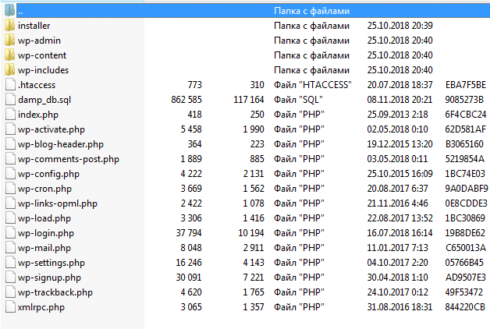Select the wp-config.php file name
Viewport: 490px width, 329px height.
click(48, 174)
